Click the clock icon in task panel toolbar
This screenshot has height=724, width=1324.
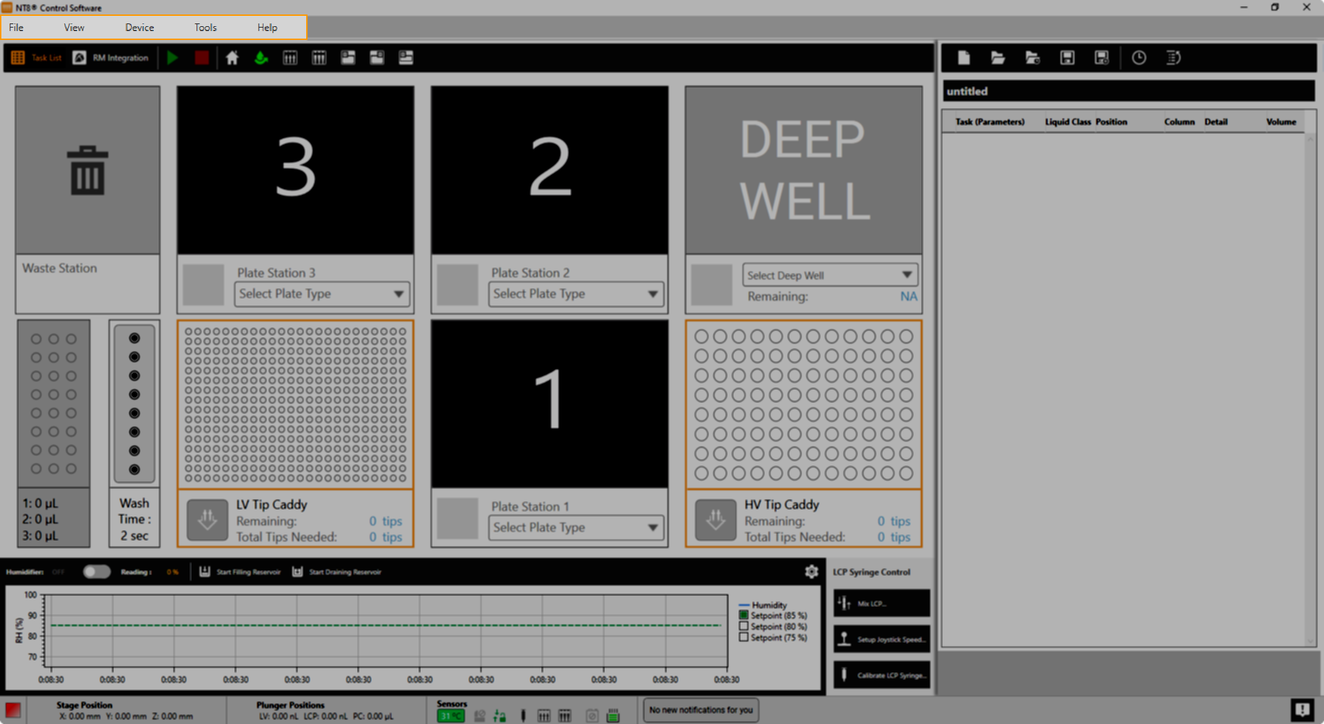pyautogui.click(x=1139, y=58)
